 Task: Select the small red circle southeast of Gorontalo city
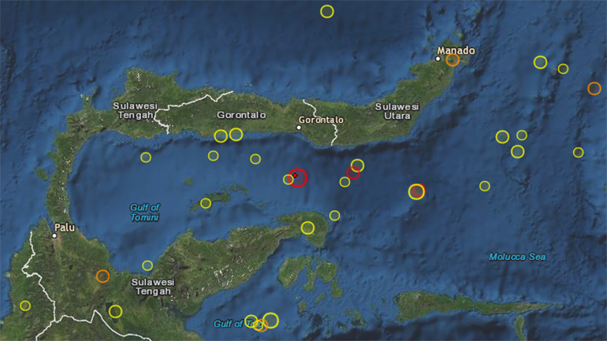click(x=353, y=172)
